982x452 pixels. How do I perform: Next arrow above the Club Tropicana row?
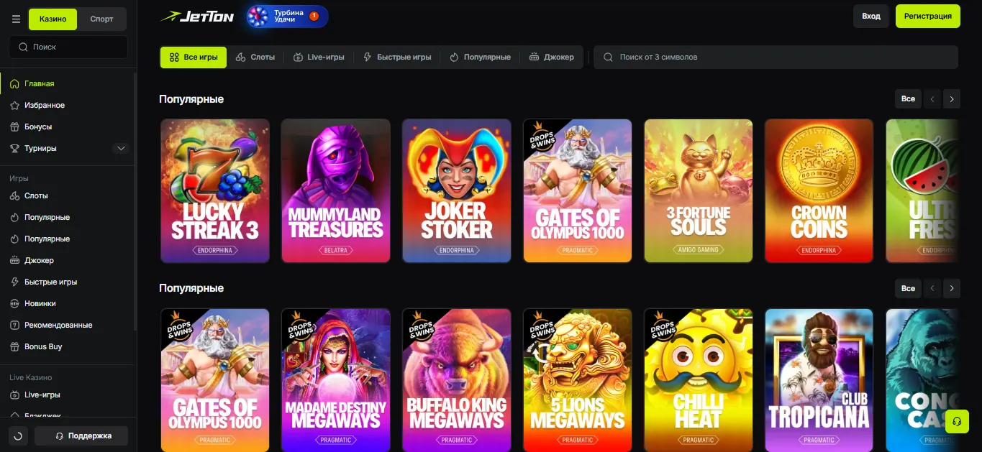click(x=952, y=288)
